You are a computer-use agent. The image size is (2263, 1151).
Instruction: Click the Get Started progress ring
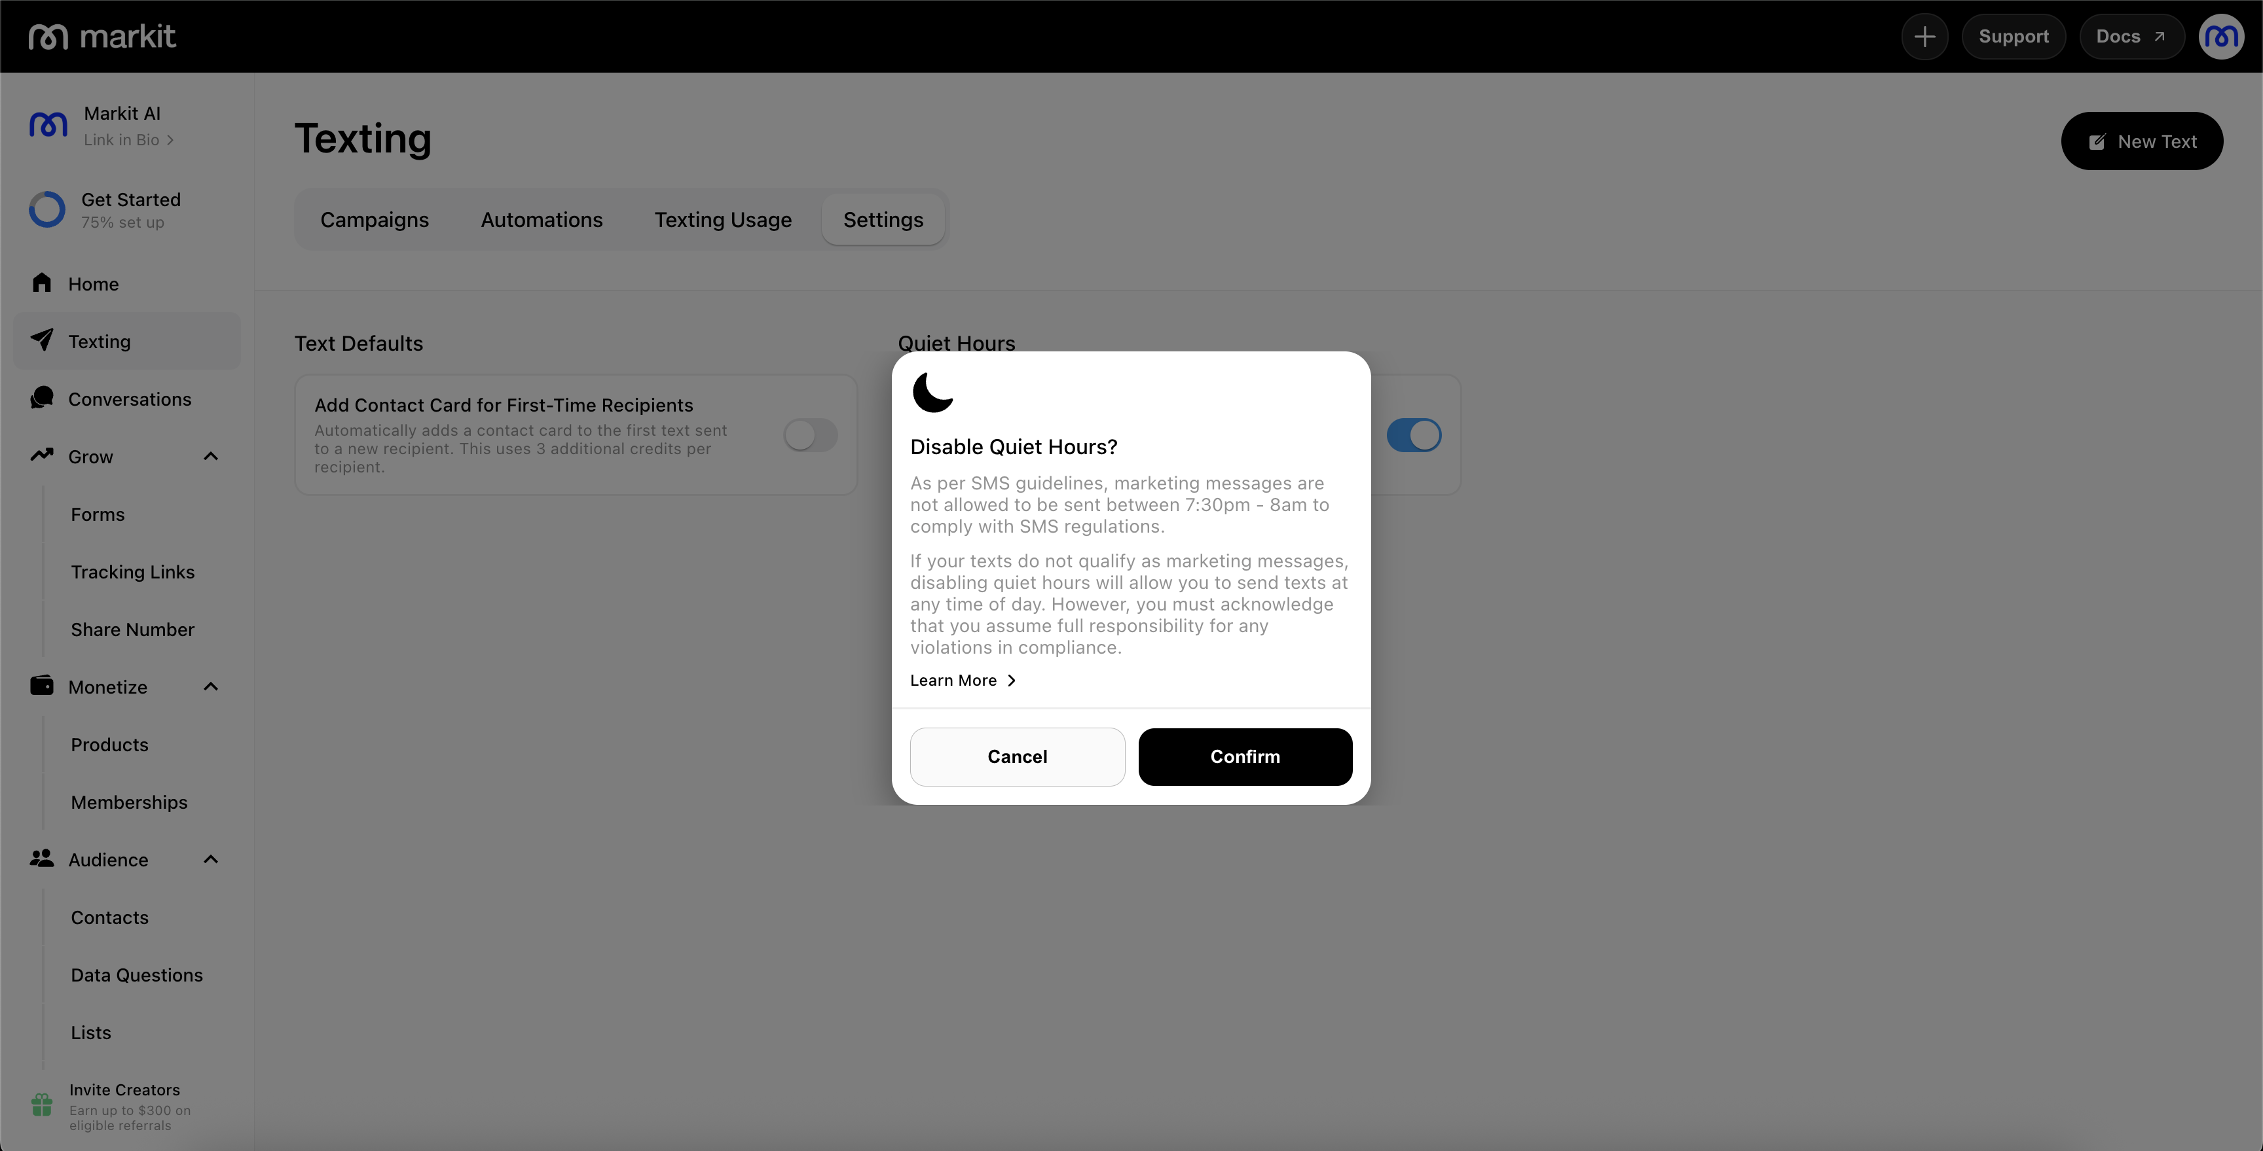click(x=46, y=210)
